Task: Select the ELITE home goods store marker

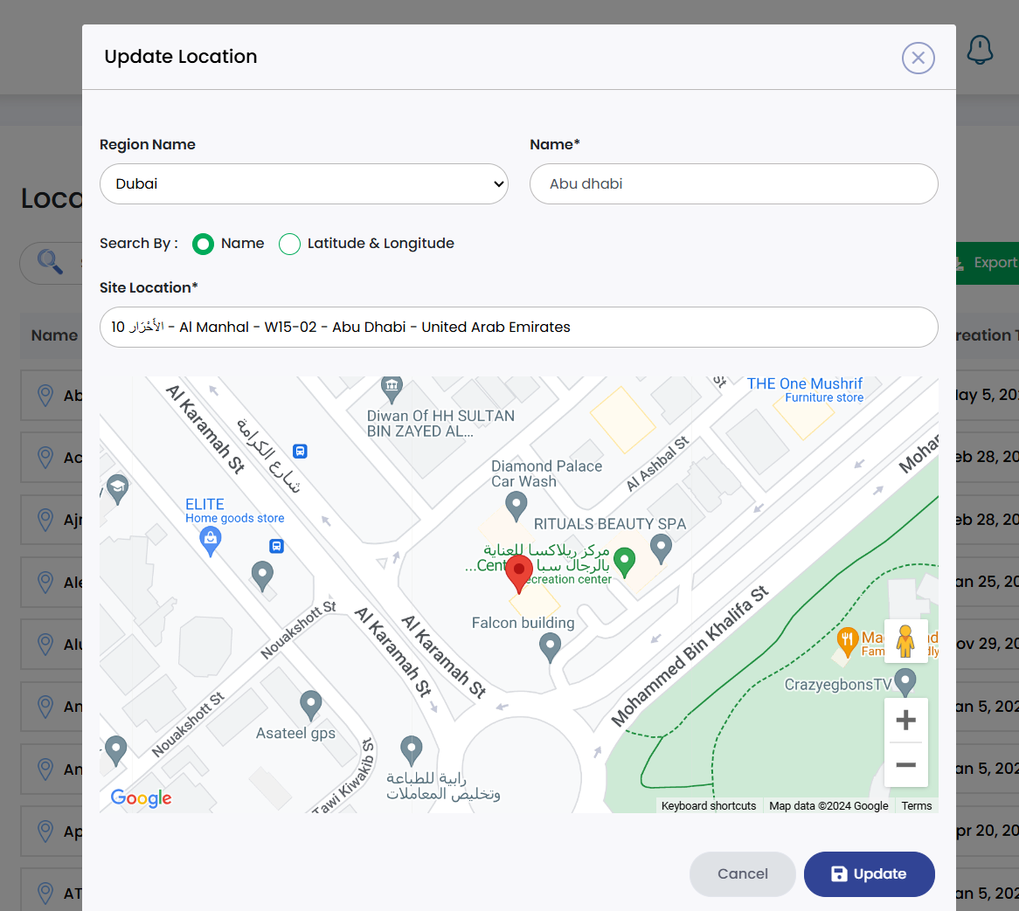Action: tap(211, 542)
